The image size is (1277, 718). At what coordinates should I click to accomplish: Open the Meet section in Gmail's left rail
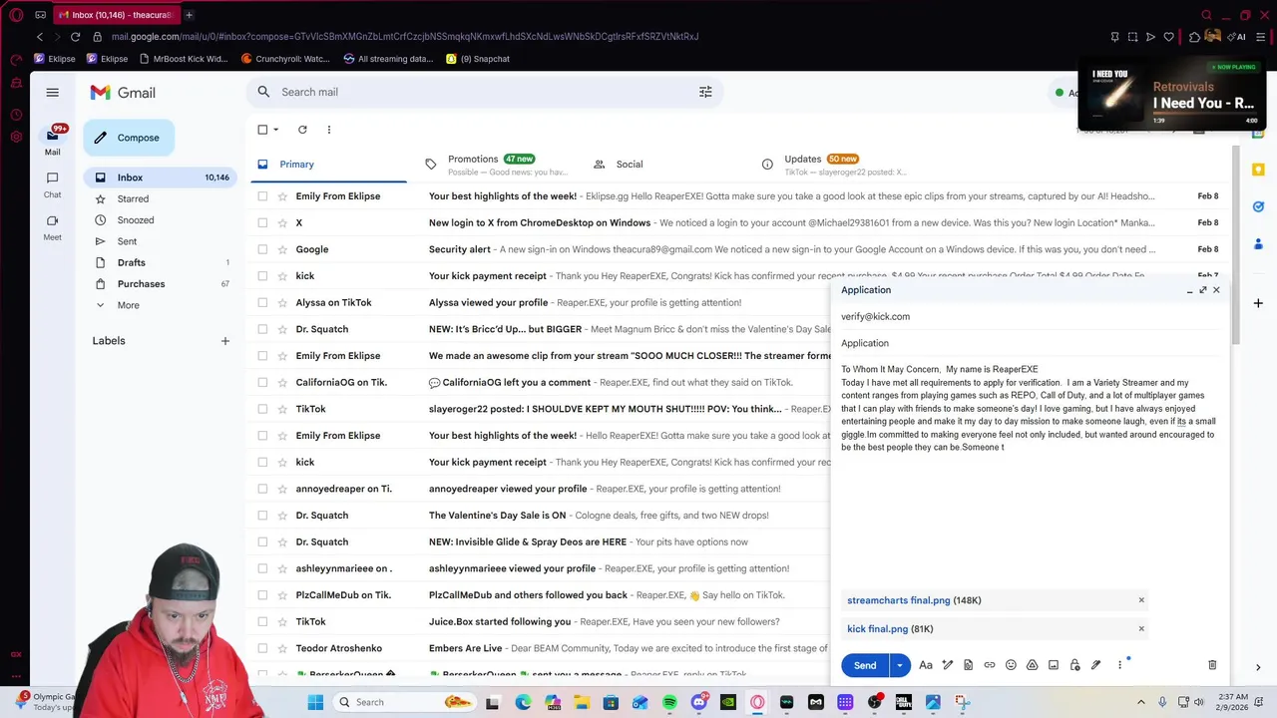tap(52, 227)
